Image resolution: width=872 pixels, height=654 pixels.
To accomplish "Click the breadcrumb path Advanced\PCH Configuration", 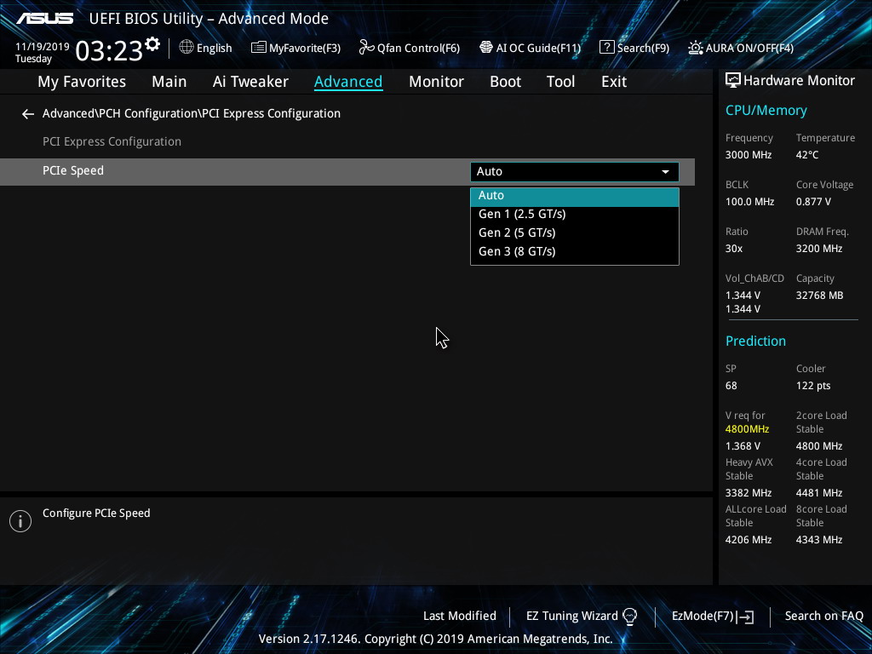I will [x=120, y=113].
